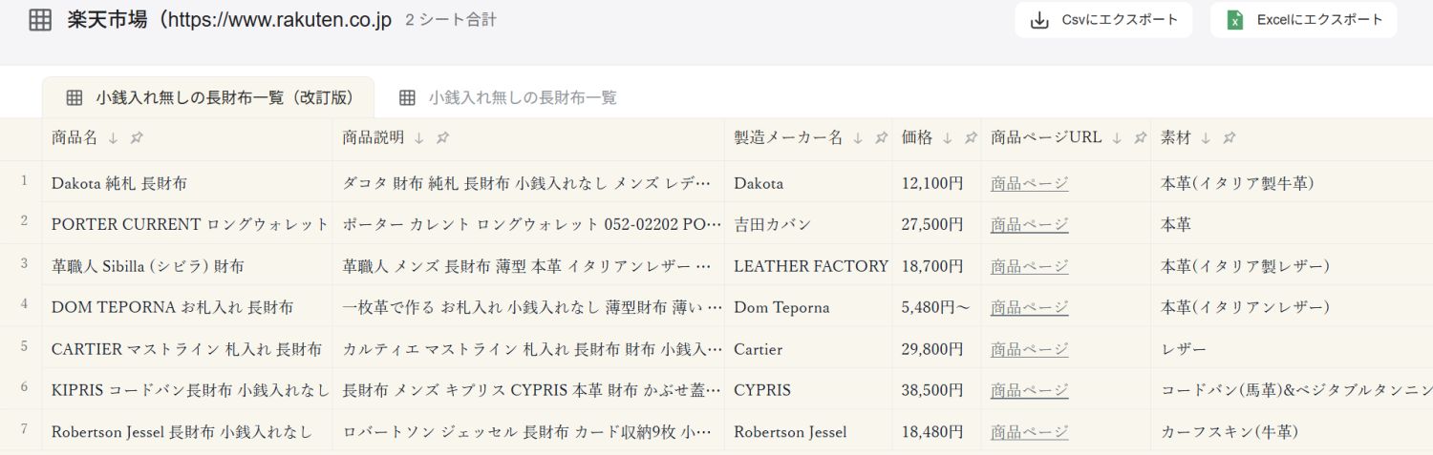Sort by 製造メーカー名 using arrow icon
The width and height of the screenshot is (1433, 455).
[858, 138]
